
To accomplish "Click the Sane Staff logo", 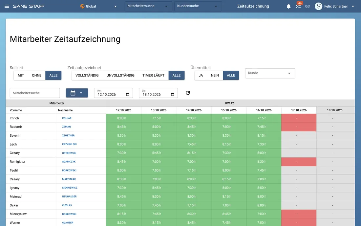I will [x=29, y=6].
